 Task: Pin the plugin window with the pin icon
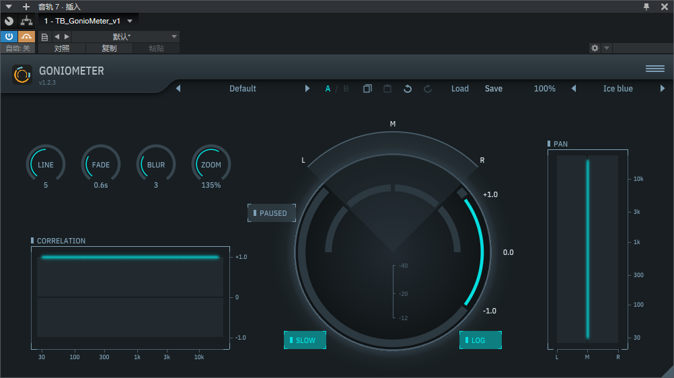pos(646,6)
